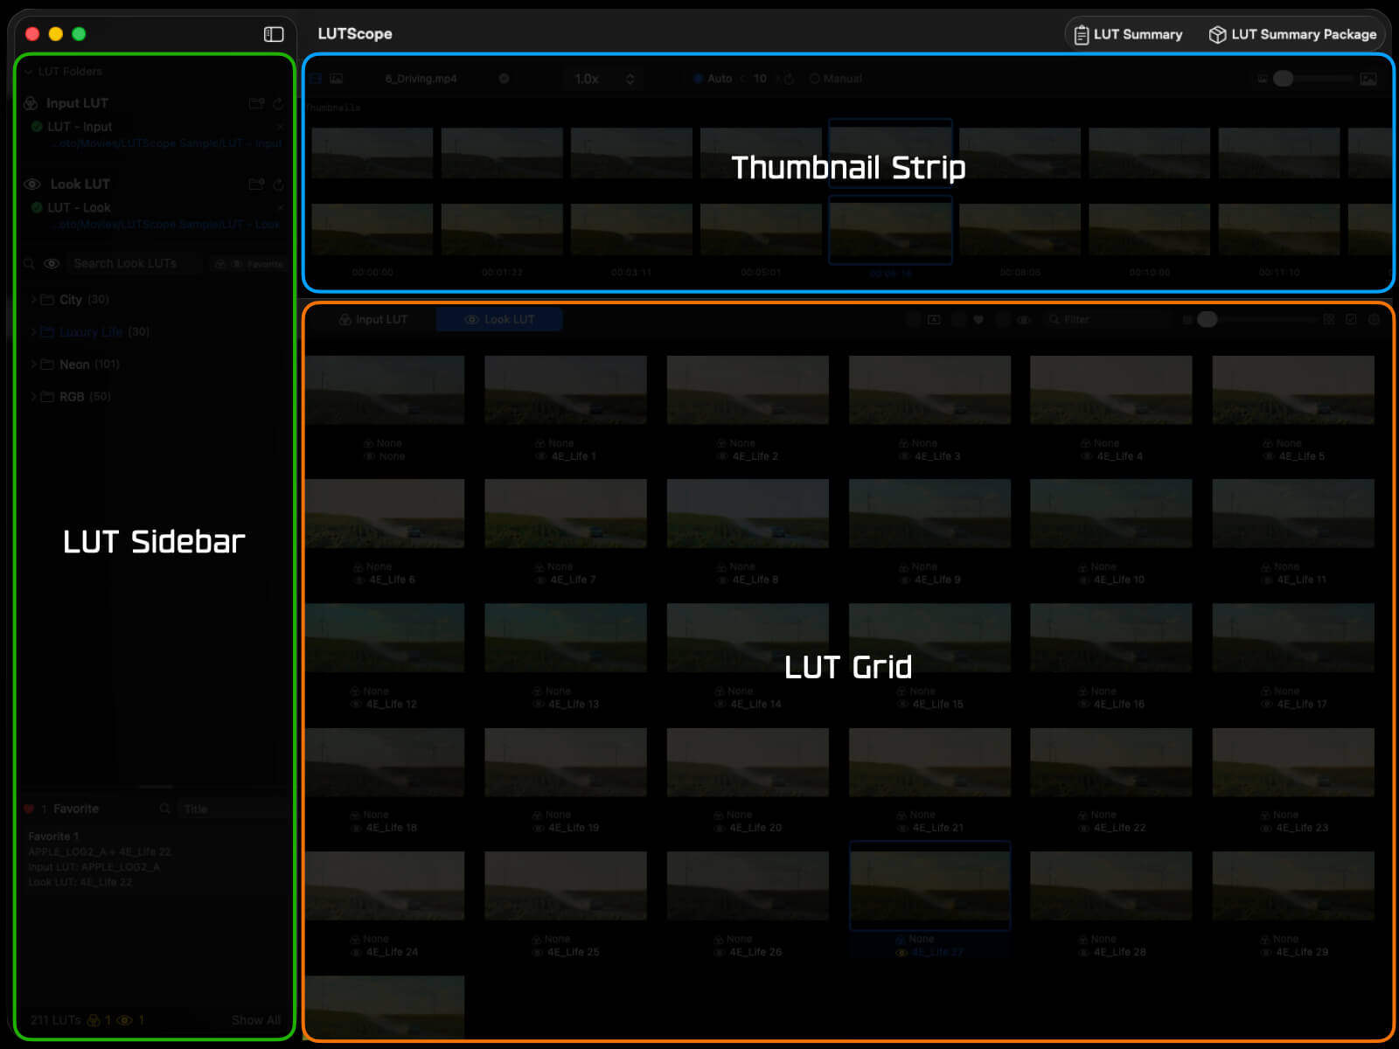This screenshot has height=1049, width=1399.
Task: Open the LUT Summary report
Action: coord(1128,34)
